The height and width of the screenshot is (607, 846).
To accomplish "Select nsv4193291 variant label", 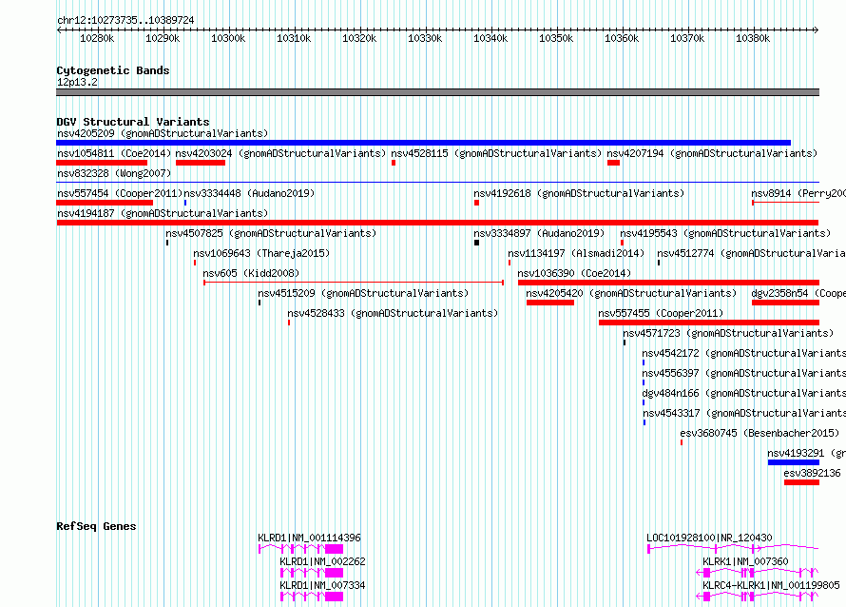I will click(807, 453).
